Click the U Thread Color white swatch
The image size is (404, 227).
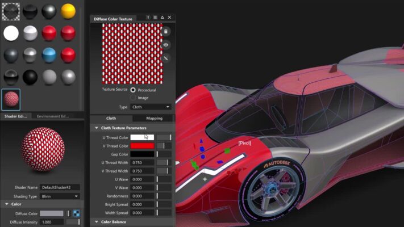coord(142,137)
